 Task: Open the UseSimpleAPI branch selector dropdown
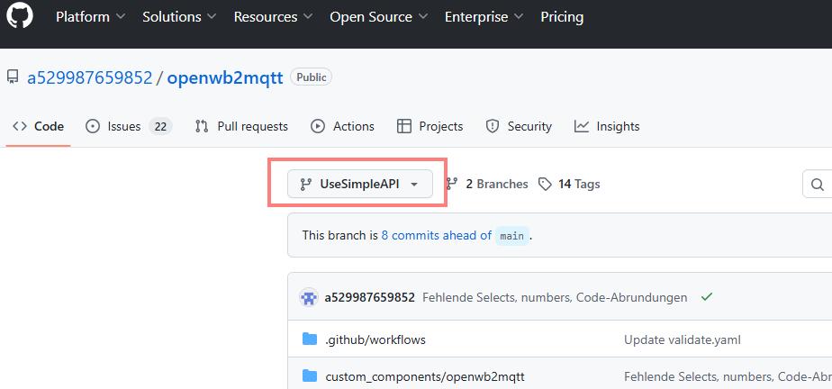[360, 185]
